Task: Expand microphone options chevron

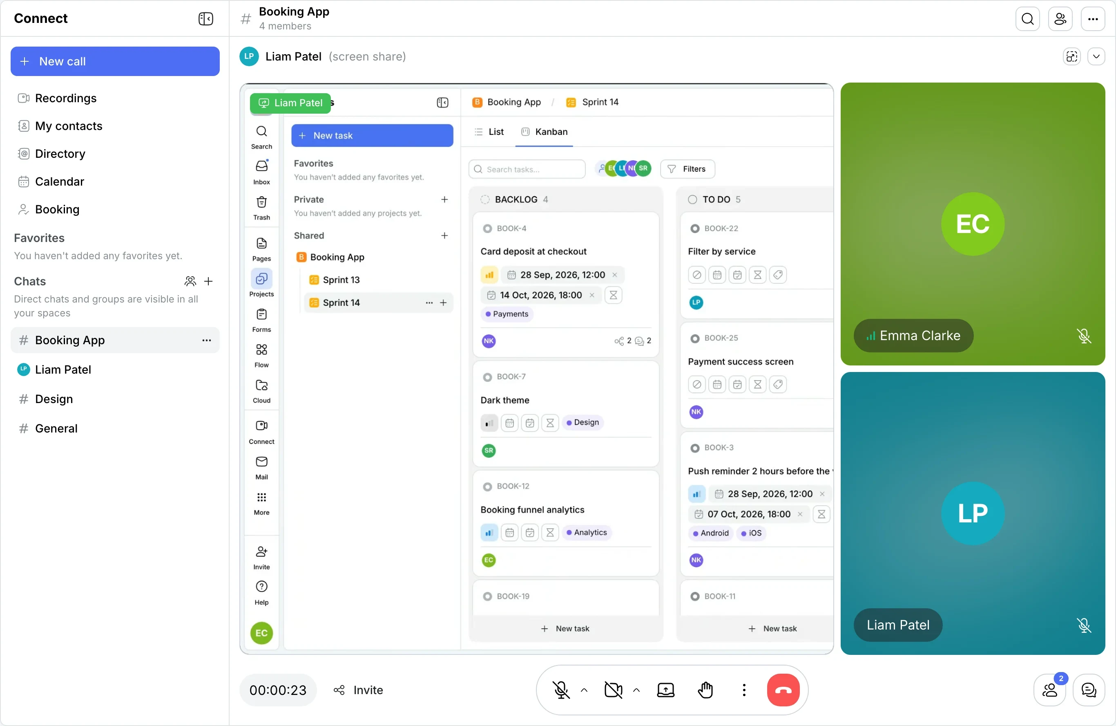Action: click(x=584, y=690)
